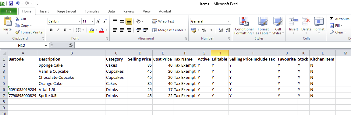The width and height of the screenshot is (351, 115).
Task: Apply the Fill Color bucket icon
Action: [x=91, y=30]
